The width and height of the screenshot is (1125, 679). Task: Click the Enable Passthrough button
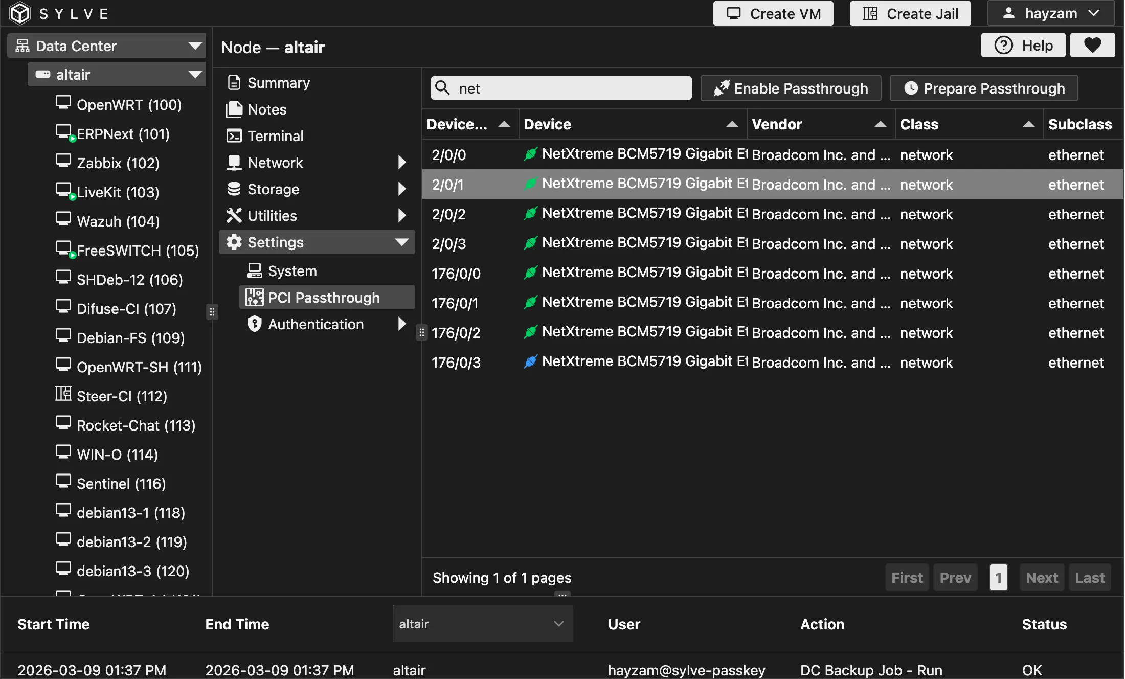(791, 88)
